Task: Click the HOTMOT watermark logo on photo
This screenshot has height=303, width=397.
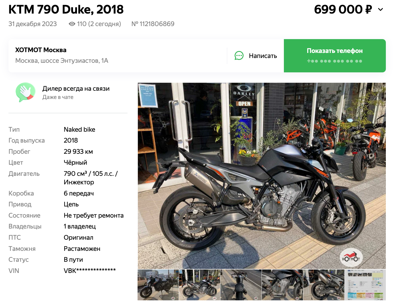Action: click(x=351, y=258)
